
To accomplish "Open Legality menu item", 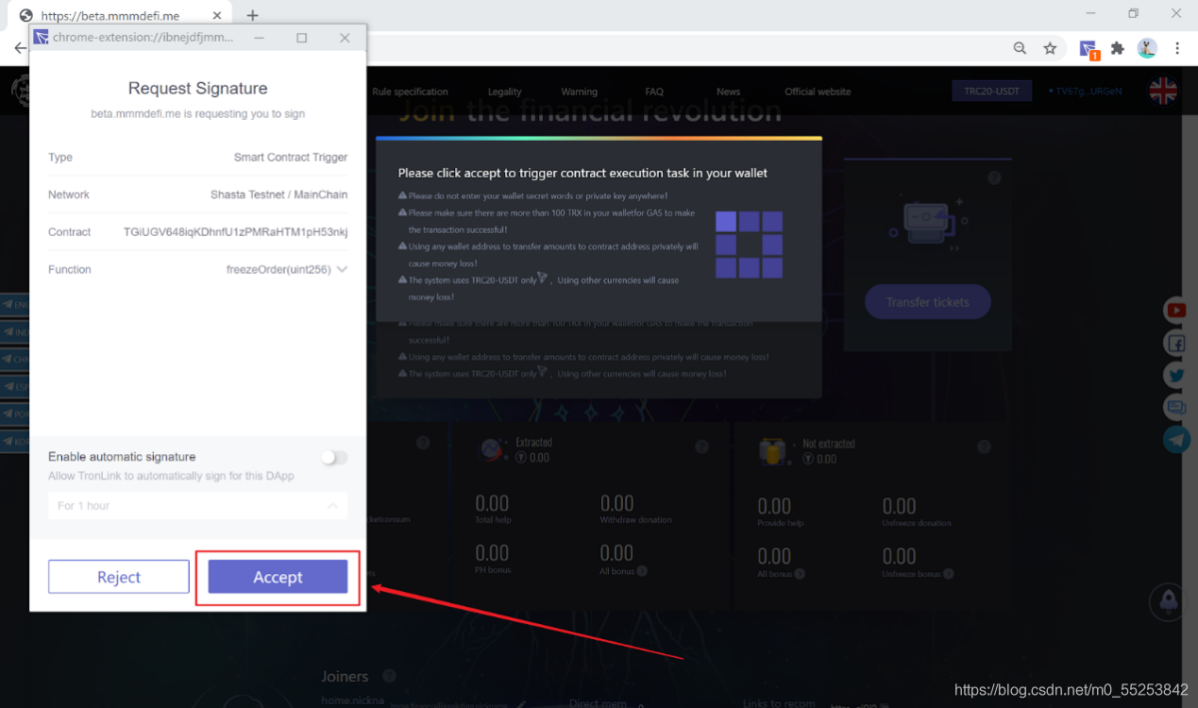I will tap(504, 92).
